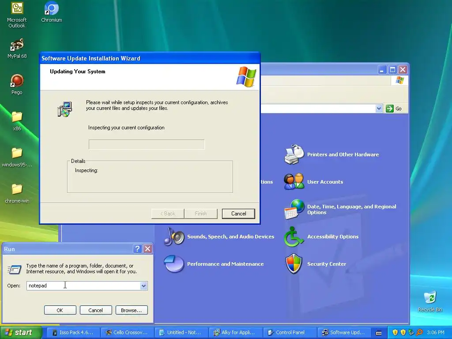Screen dimensions: 452x339
Task: Switch to Isso Pack 4.6 taskbar item
Action: 74,332
